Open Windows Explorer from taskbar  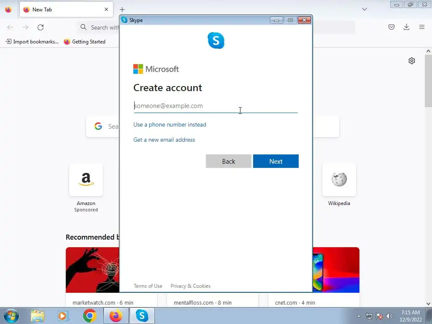pos(38,316)
